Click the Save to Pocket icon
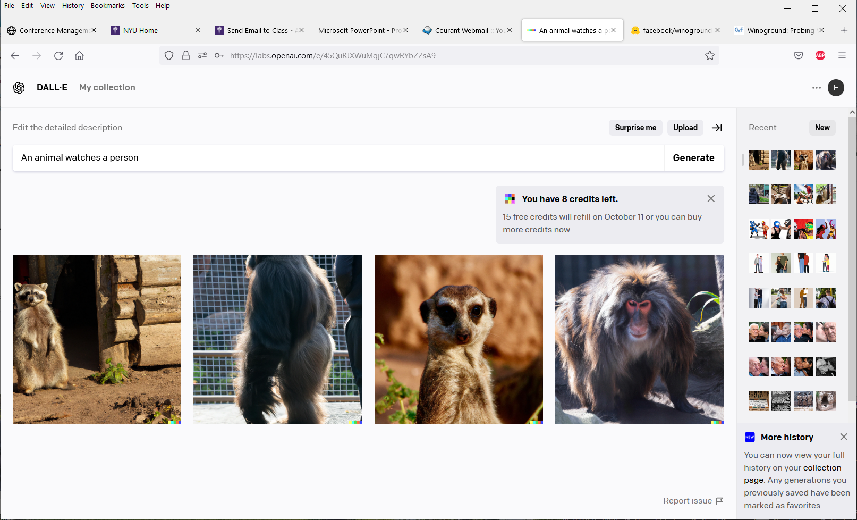857x520 pixels. [x=799, y=56]
